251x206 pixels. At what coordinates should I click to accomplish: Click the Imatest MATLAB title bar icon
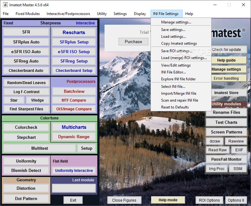5,5
